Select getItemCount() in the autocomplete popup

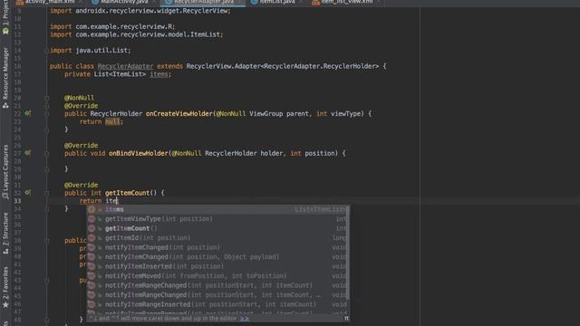tap(217, 228)
